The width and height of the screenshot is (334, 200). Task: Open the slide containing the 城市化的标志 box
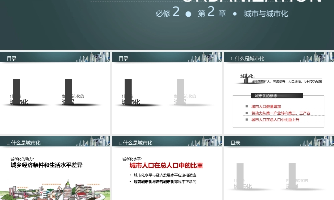[x=279, y=93]
